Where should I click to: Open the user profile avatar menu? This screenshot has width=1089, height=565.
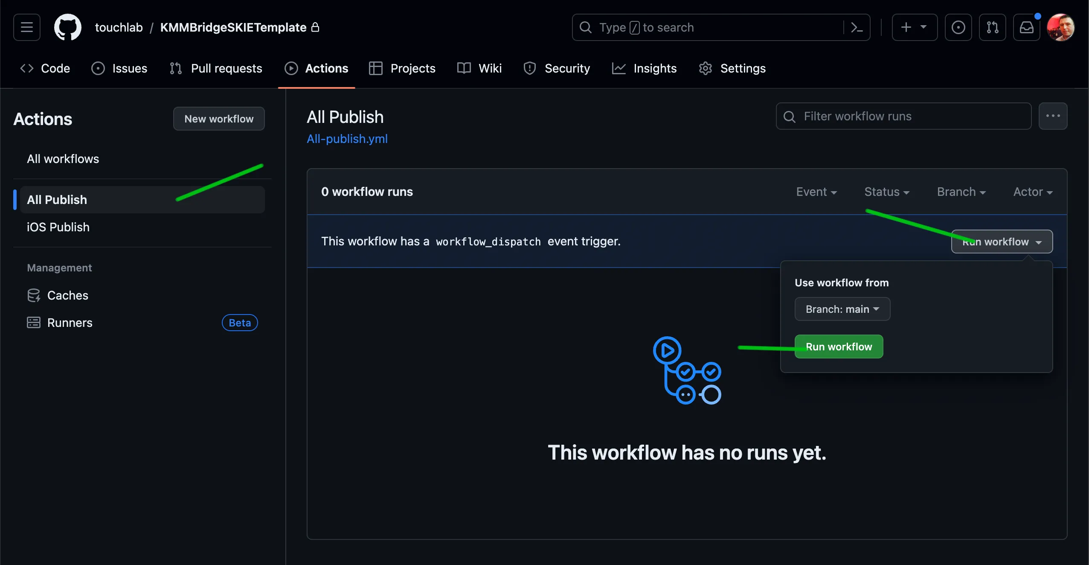1060,27
